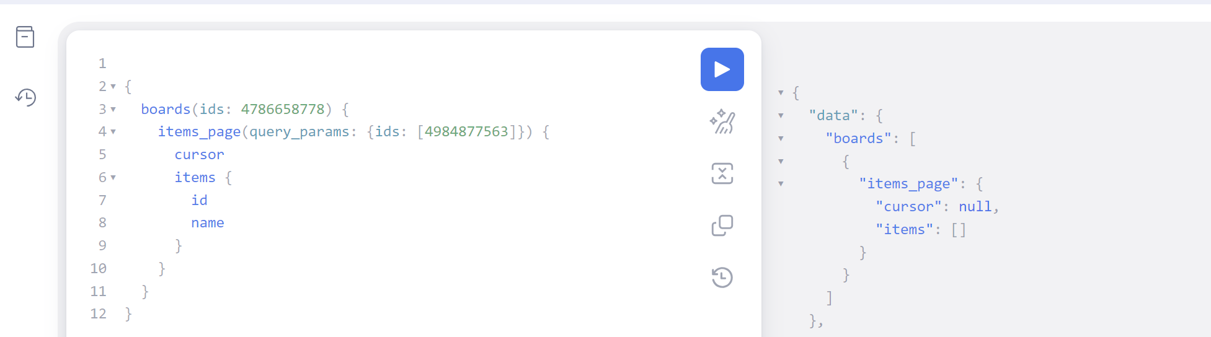Click the prettify query magic wand icon
The width and height of the screenshot is (1211, 337).
coord(722,121)
